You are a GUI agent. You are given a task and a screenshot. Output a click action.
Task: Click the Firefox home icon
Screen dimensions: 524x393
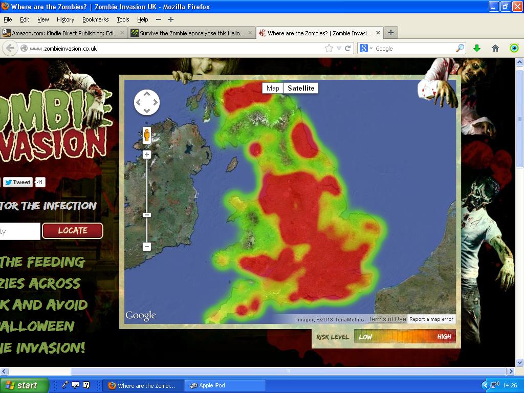(495, 48)
